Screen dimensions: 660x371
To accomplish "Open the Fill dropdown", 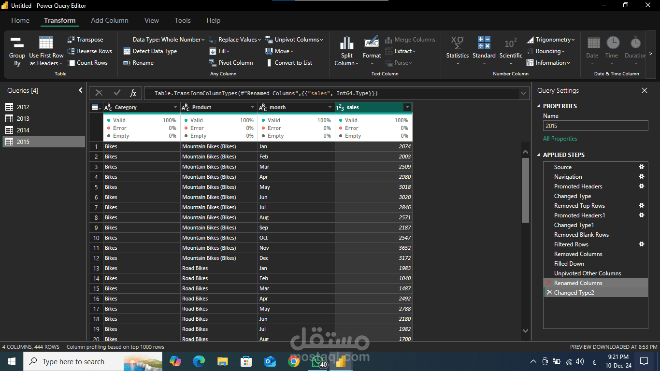I will 220,51.
